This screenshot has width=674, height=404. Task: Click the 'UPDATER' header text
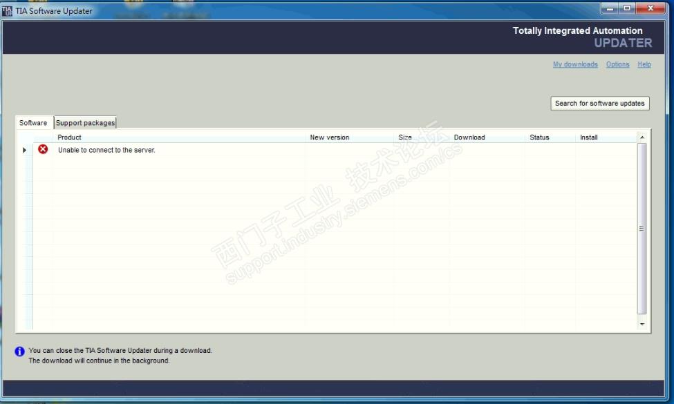coord(623,43)
